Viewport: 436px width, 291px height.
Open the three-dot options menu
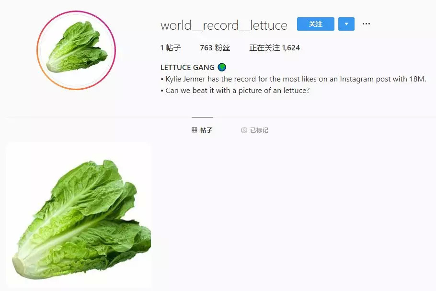(366, 24)
